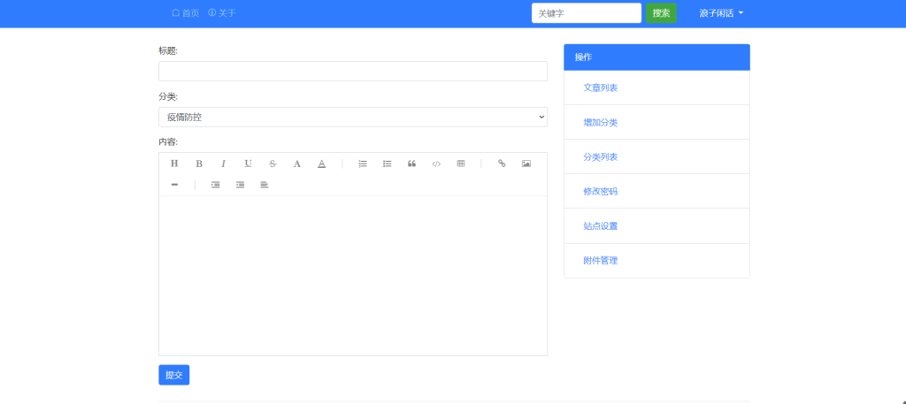
Task: Insert a code block
Action: [436, 164]
